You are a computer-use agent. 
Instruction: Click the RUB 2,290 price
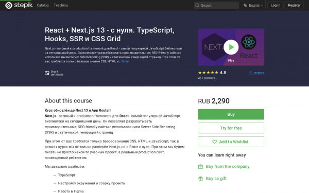(214, 101)
